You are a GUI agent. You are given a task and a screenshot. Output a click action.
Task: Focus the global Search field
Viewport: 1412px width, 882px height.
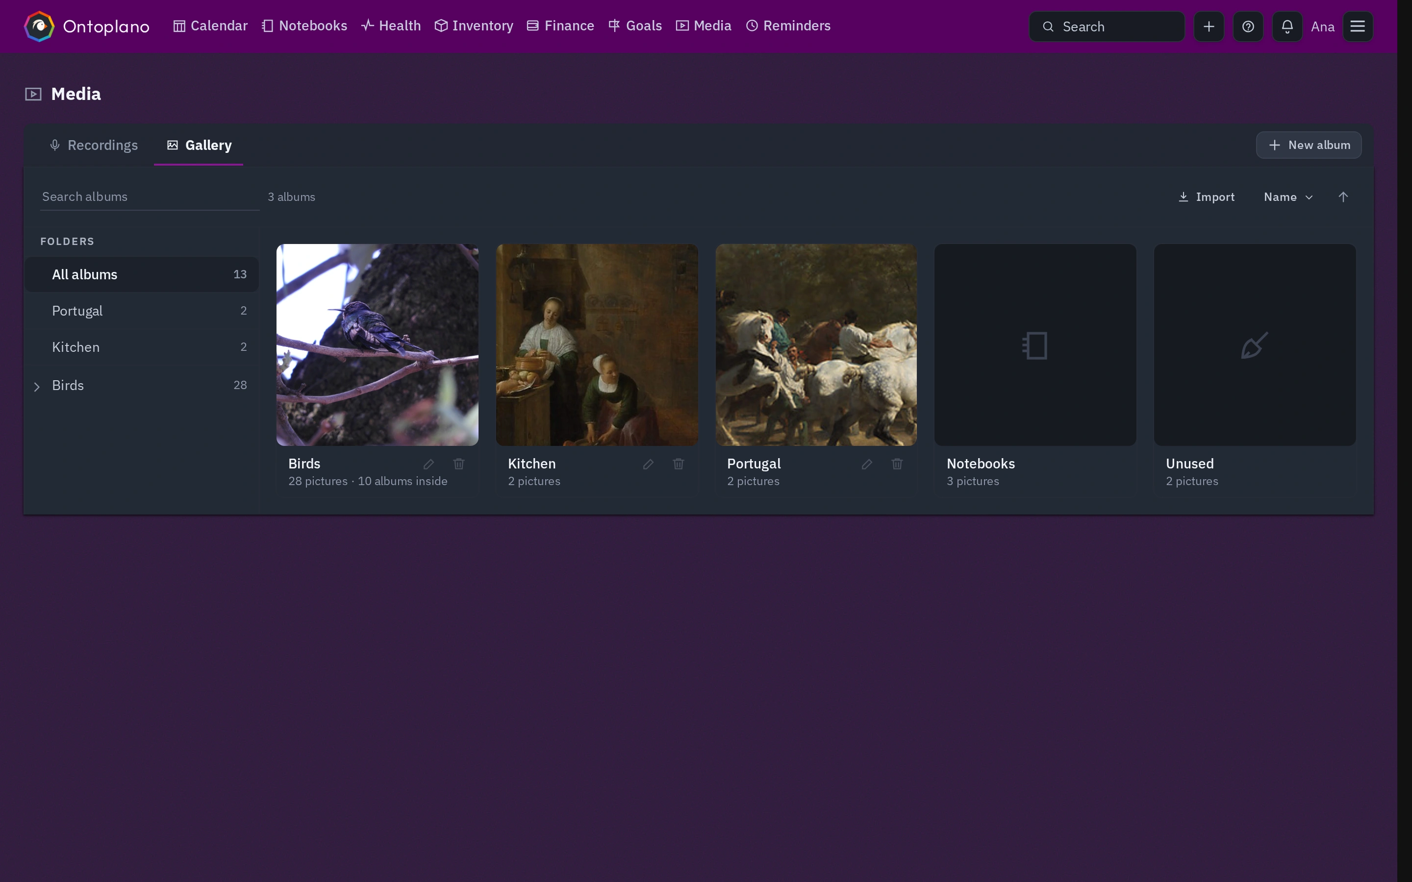[1107, 26]
